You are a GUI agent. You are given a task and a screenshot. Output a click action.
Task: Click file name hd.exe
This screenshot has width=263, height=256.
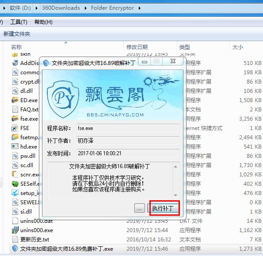click(29, 147)
